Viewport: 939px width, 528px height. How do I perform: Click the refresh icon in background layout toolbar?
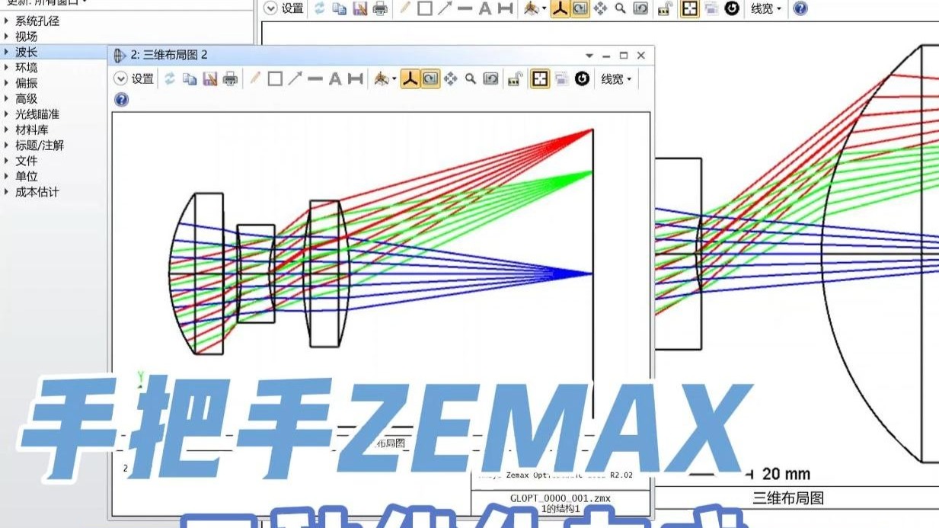tap(320, 8)
